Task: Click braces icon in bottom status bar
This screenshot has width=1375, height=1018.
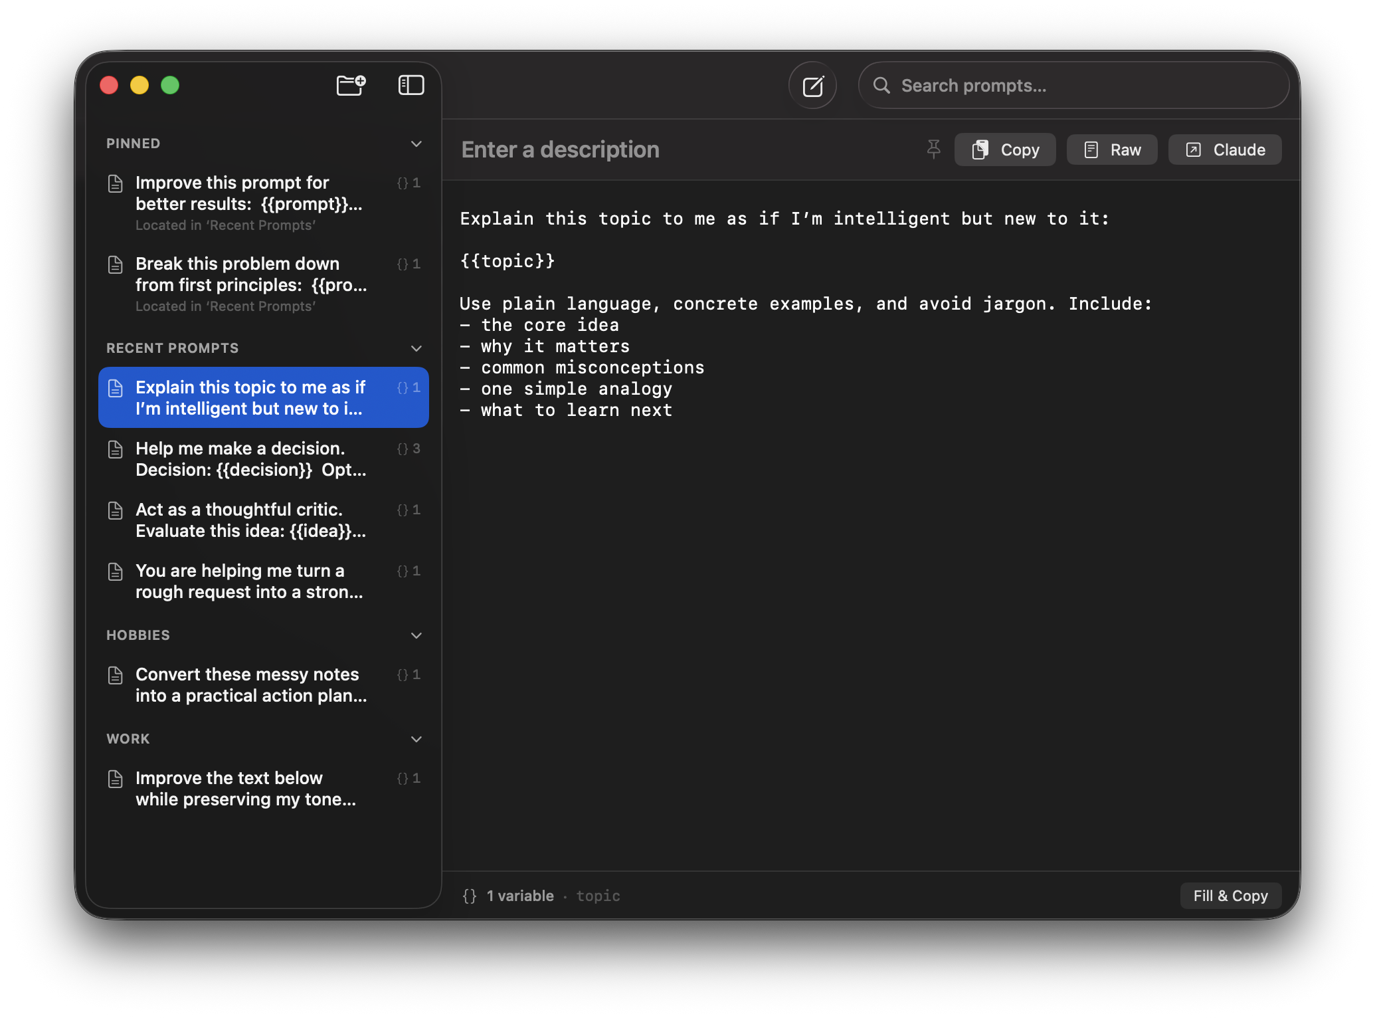Action: (x=470, y=896)
